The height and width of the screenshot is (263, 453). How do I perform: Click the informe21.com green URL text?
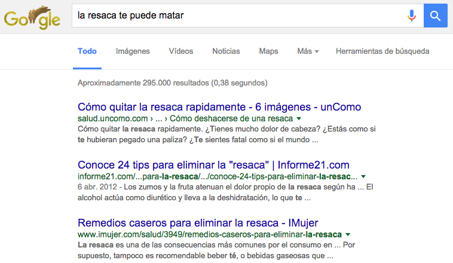point(218,176)
